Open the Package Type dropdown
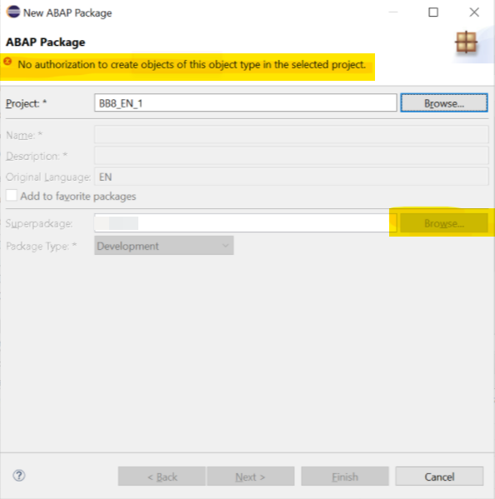 [x=164, y=246]
